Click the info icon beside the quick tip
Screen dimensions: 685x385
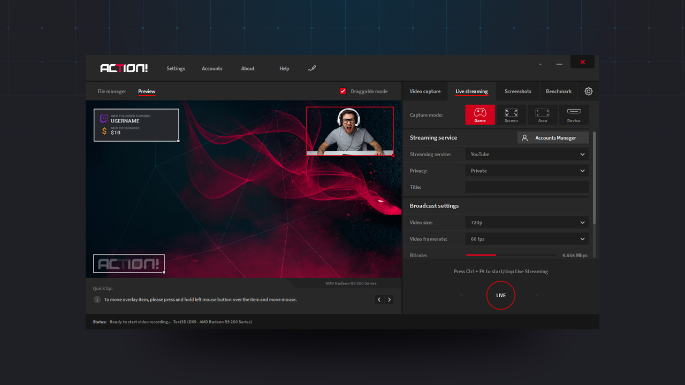pyautogui.click(x=97, y=299)
